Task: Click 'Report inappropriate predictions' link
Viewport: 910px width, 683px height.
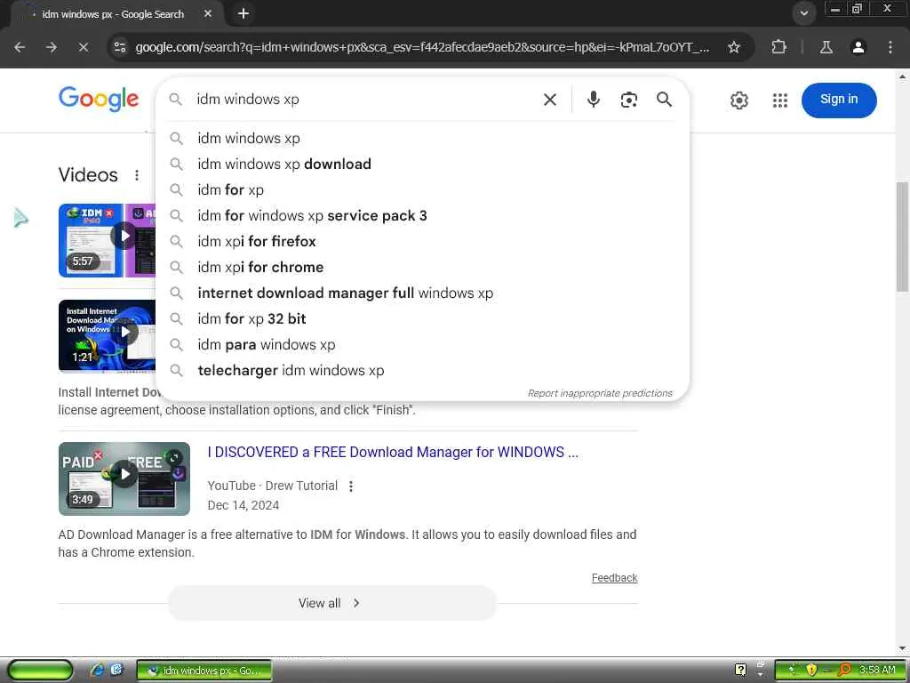Action: click(x=600, y=393)
